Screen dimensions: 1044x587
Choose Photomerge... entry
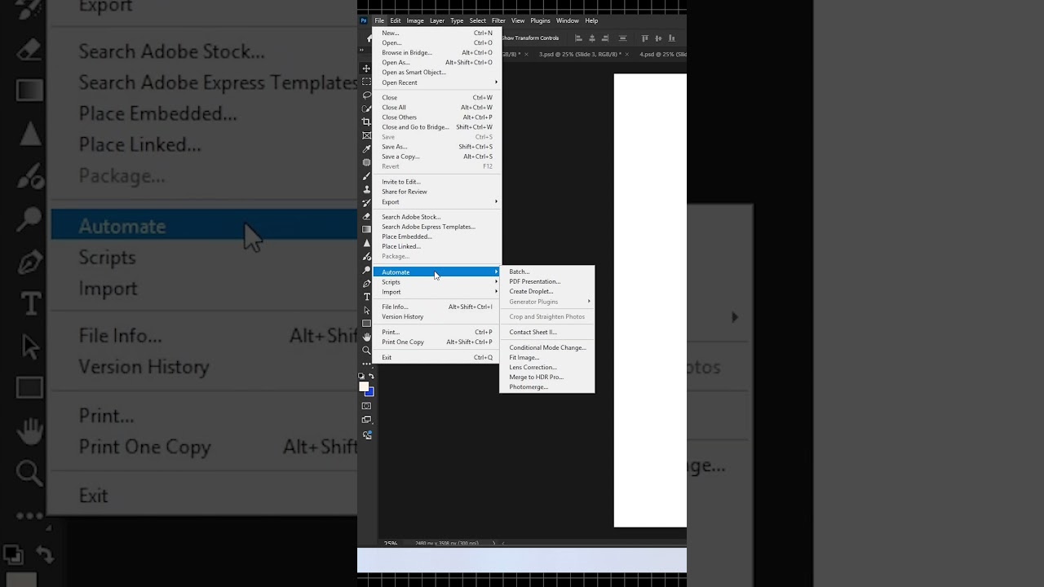547,386
